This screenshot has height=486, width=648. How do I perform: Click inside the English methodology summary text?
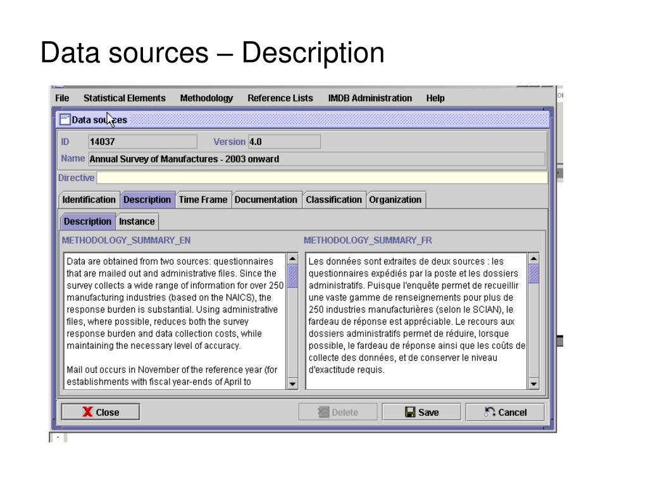pos(175,321)
